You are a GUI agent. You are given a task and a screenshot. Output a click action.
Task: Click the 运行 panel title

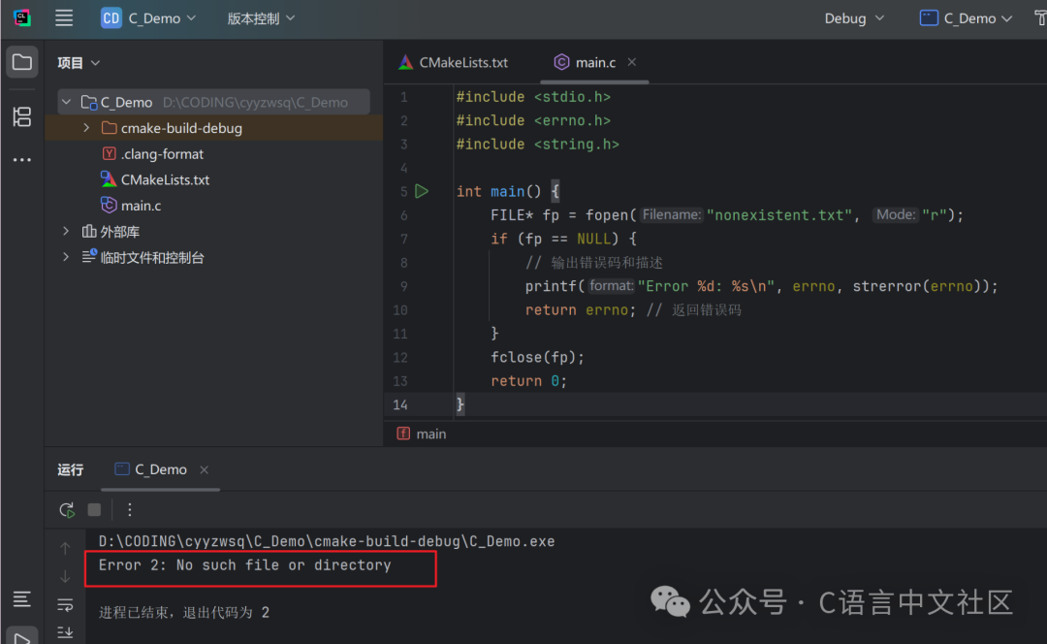click(70, 469)
